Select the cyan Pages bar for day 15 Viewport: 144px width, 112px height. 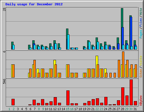68,42
